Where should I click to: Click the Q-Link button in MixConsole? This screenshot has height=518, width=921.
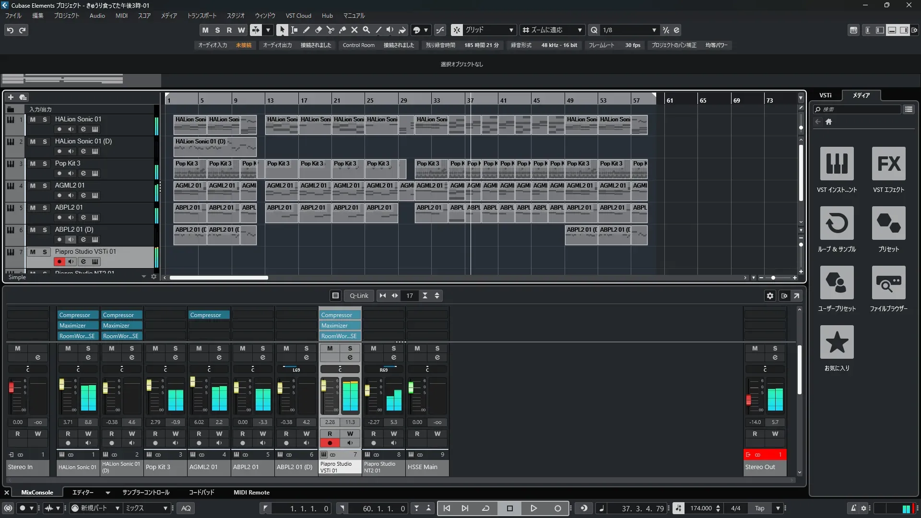tap(358, 296)
